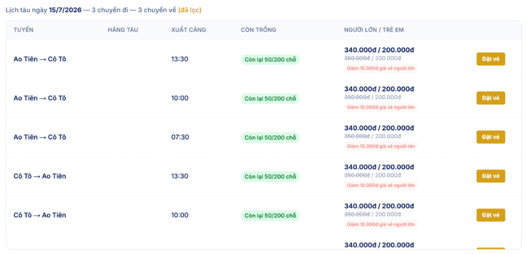Click the seats badge on 10:00 Cô Tô → Ao Tiên
This screenshot has height=254, width=527.
click(270, 216)
